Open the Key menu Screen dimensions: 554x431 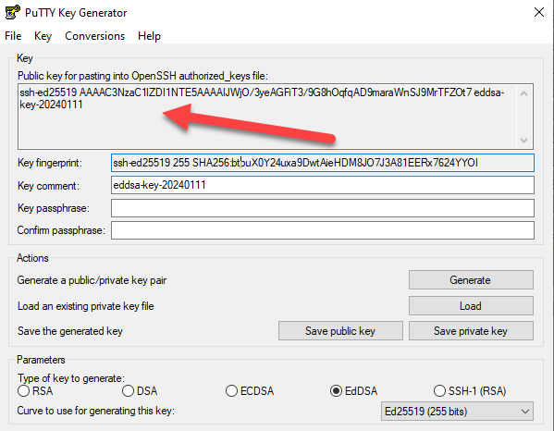[x=43, y=36]
